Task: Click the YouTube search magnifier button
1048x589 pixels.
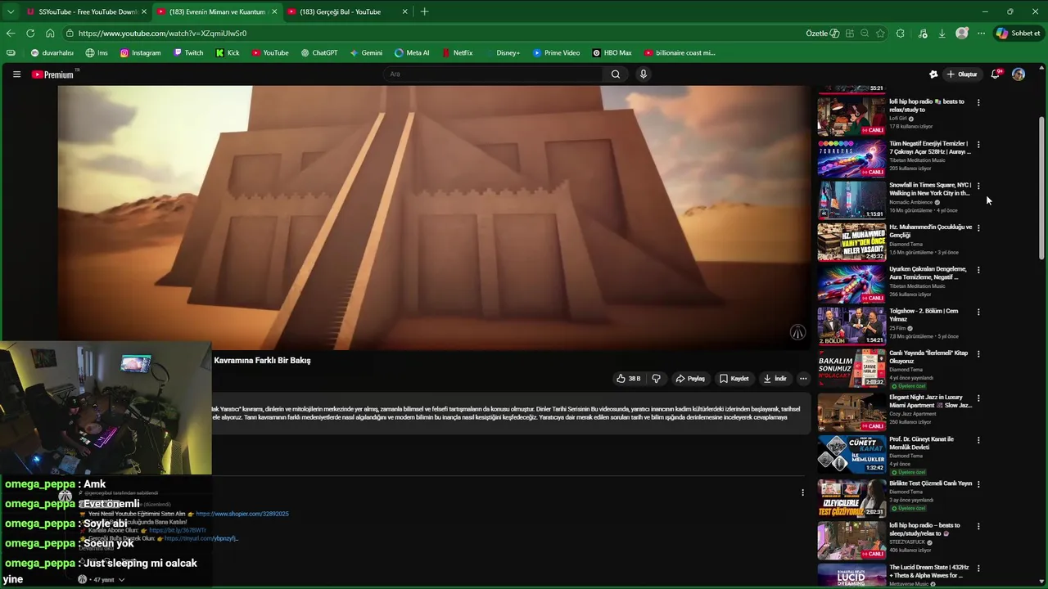Action: (616, 74)
